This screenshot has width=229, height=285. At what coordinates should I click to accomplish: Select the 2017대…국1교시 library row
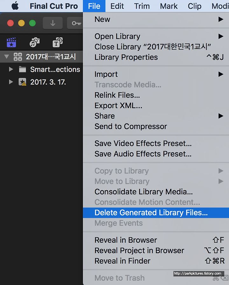click(41, 57)
